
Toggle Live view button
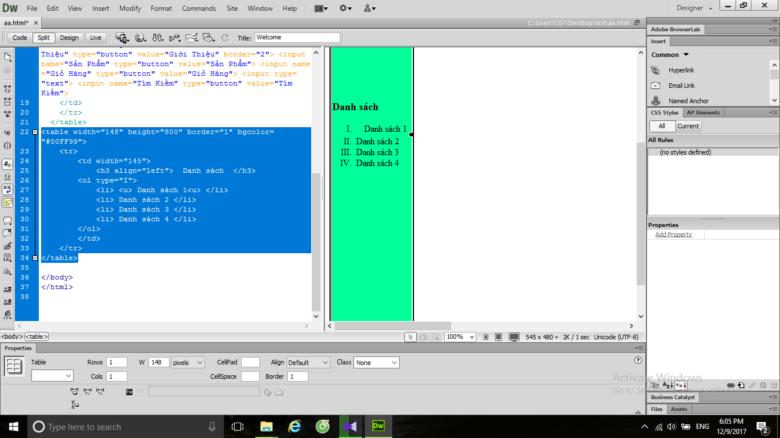[95, 38]
